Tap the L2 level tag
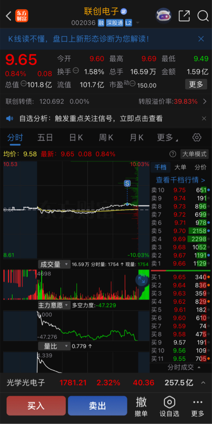The height and width of the screenshot is (424, 212). (128, 23)
